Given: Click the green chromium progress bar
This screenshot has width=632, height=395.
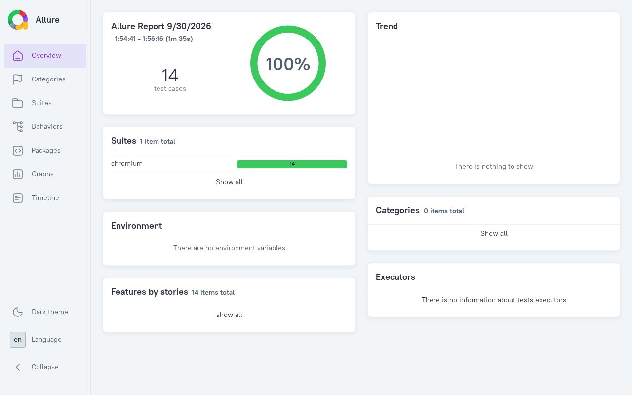Looking at the screenshot, I should [292, 164].
